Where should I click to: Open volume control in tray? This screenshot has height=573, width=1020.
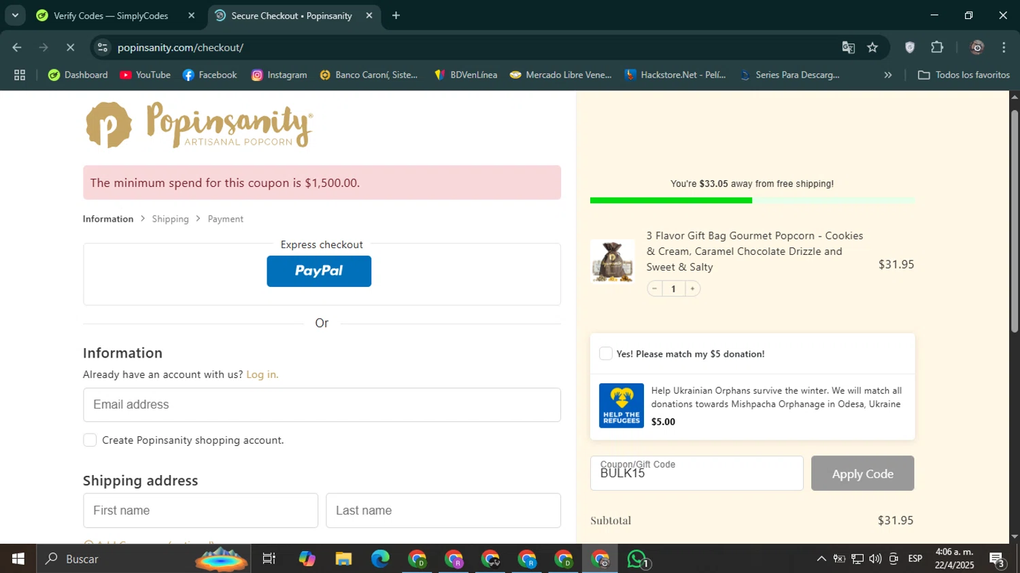coord(875,559)
